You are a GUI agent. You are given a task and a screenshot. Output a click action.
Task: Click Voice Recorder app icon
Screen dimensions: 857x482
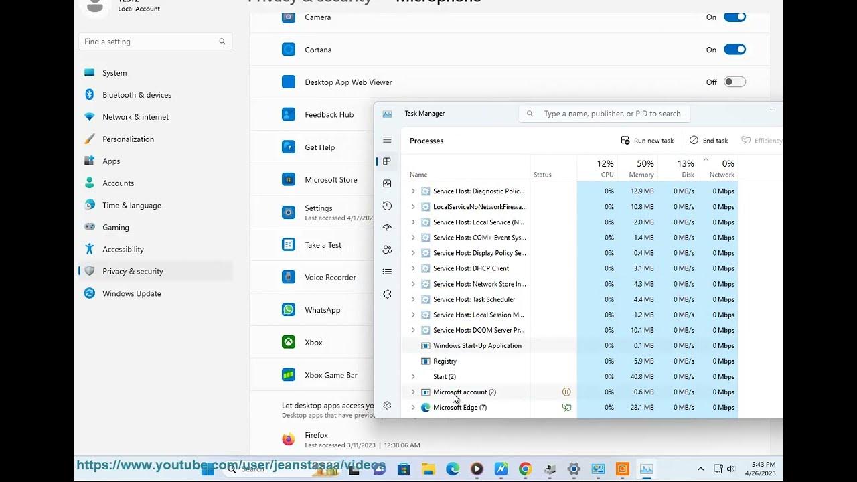click(289, 277)
